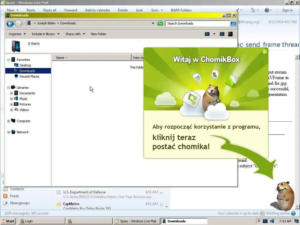Expand the Music library node
This screenshot has width=300, height=225.
pos(11,99)
